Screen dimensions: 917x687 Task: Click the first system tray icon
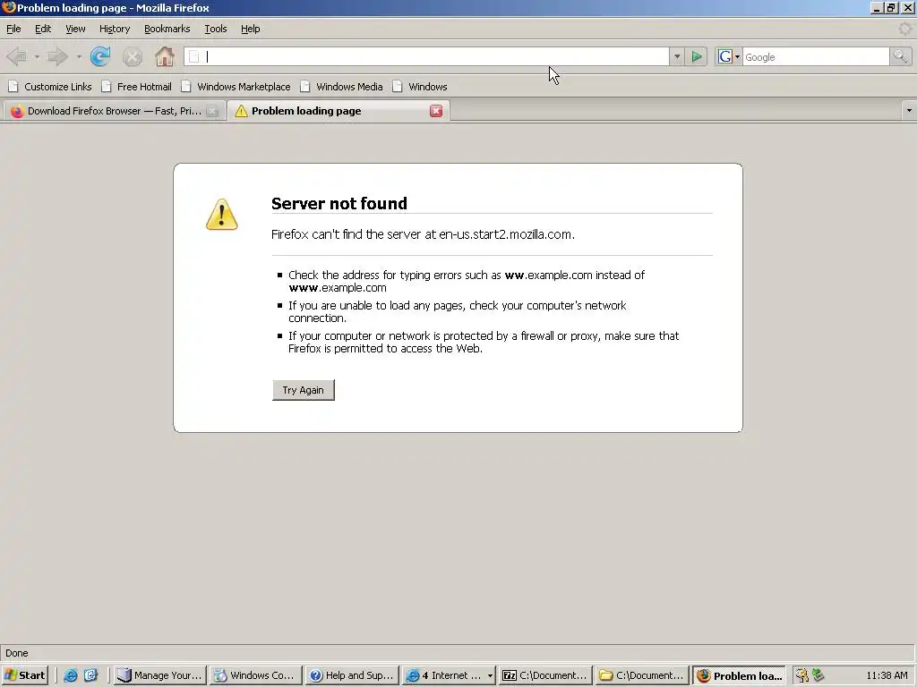(x=801, y=675)
